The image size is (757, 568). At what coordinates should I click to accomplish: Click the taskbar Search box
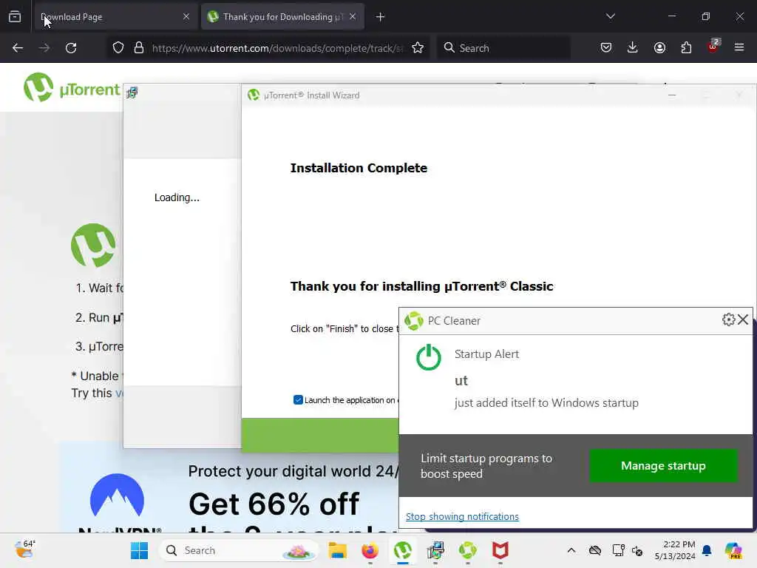coord(239,550)
